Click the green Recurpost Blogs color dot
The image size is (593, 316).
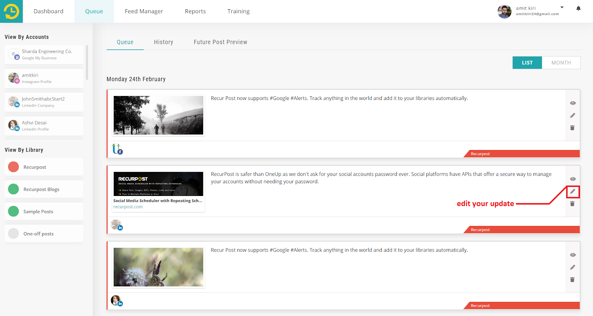click(13, 189)
